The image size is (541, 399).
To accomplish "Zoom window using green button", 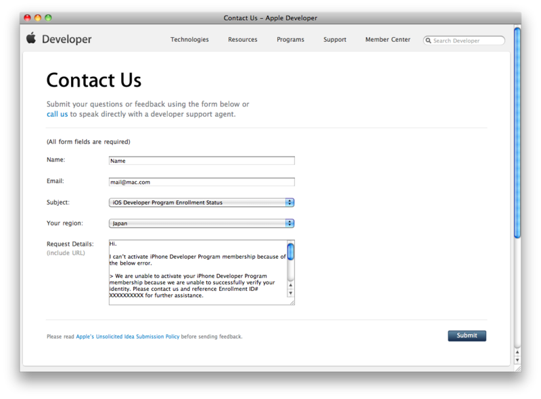I will (48, 18).
